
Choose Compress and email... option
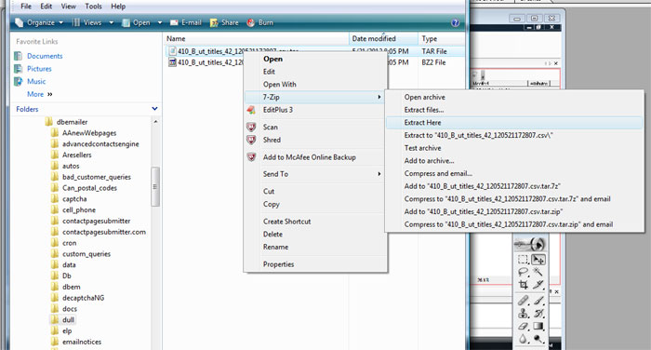[514, 174]
